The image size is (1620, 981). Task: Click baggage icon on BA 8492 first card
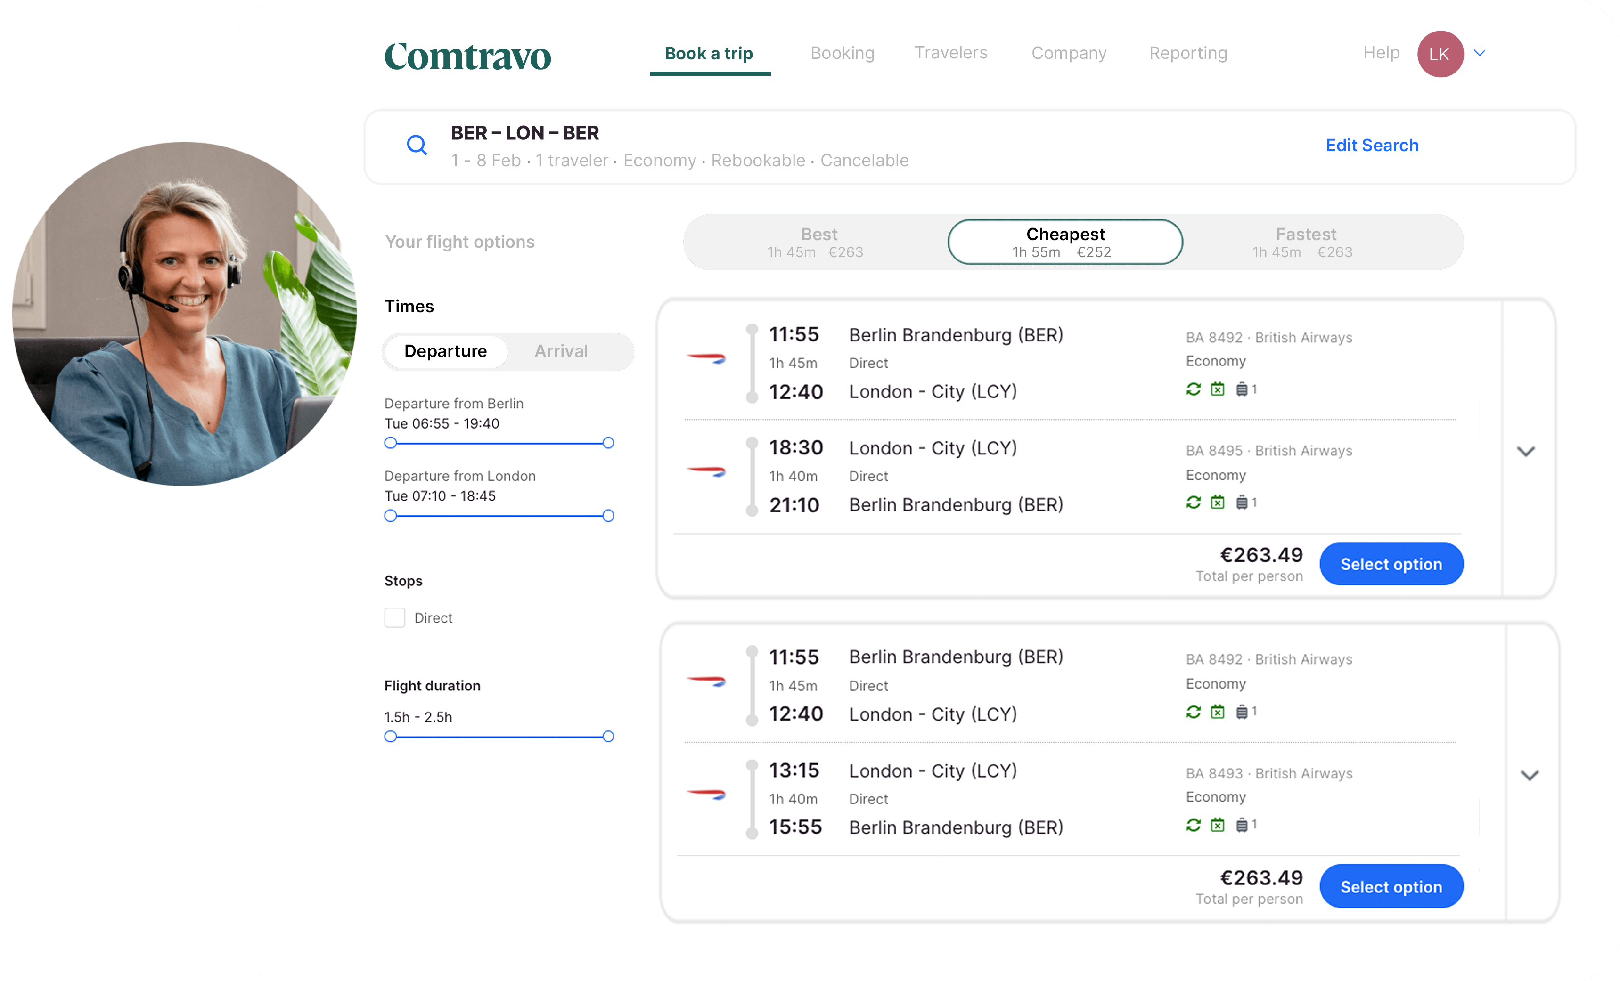pyautogui.click(x=1241, y=389)
